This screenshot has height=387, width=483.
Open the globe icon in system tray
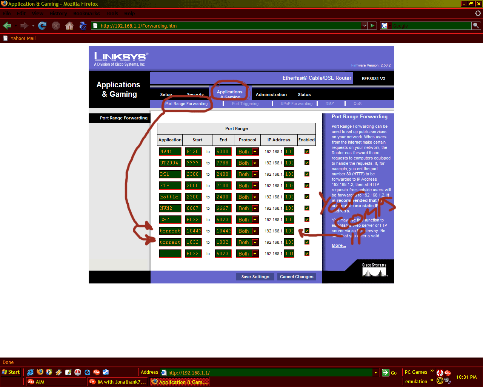[x=440, y=381]
